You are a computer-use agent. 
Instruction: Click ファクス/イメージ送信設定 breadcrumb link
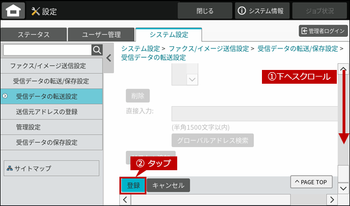[209, 48]
